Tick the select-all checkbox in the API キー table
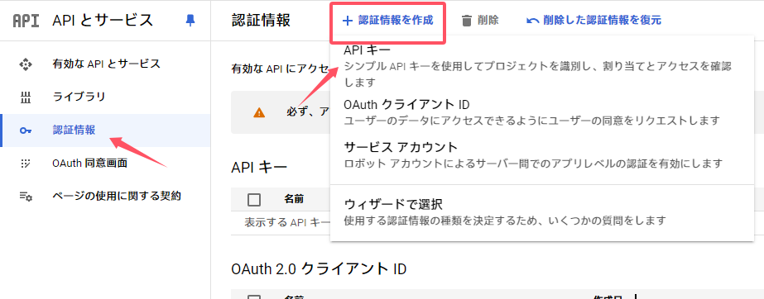 [x=254, y=199]
